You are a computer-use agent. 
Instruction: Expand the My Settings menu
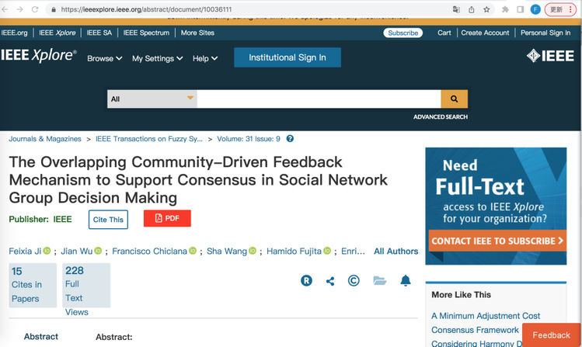[x=158, y=58]
